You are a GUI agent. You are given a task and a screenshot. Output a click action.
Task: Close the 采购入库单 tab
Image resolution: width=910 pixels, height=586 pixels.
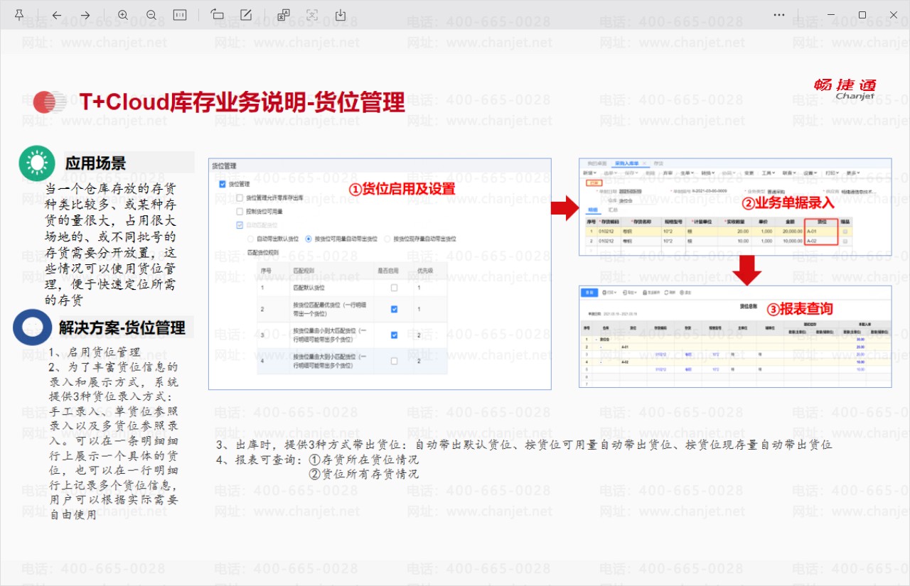(644, 163)
